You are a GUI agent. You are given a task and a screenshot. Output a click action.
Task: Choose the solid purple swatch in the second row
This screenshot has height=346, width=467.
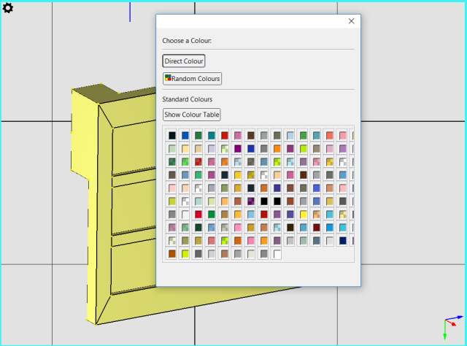pos(238,149)
